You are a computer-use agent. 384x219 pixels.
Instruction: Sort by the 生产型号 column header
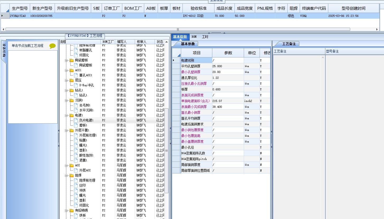pyautogui.click(x=20, y=8)
